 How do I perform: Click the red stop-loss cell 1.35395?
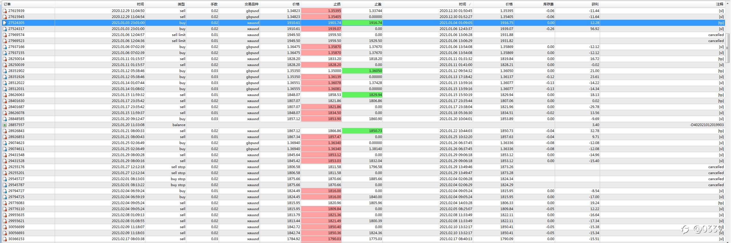[x=321, y=11]
